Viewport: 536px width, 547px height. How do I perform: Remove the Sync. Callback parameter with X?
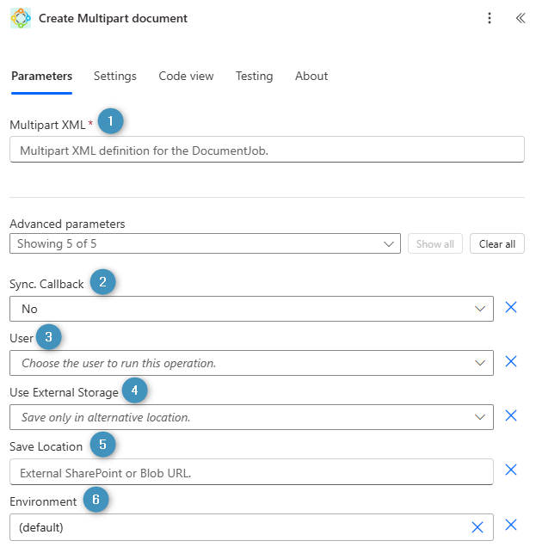(x=510, y=308)
